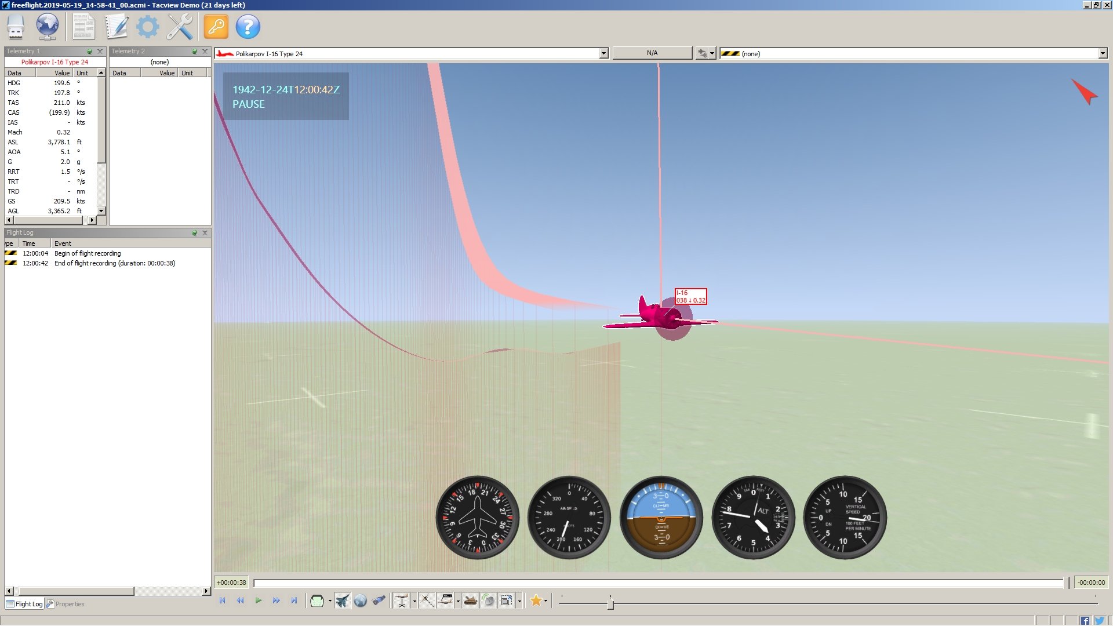1113x626 pixels.
Task: Toggle the tank icon to show ground vehicles
Action: (470, 601)
